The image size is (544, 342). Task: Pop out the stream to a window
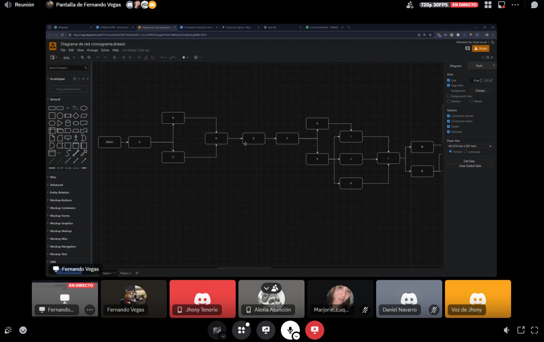click(x=521, y=330)
